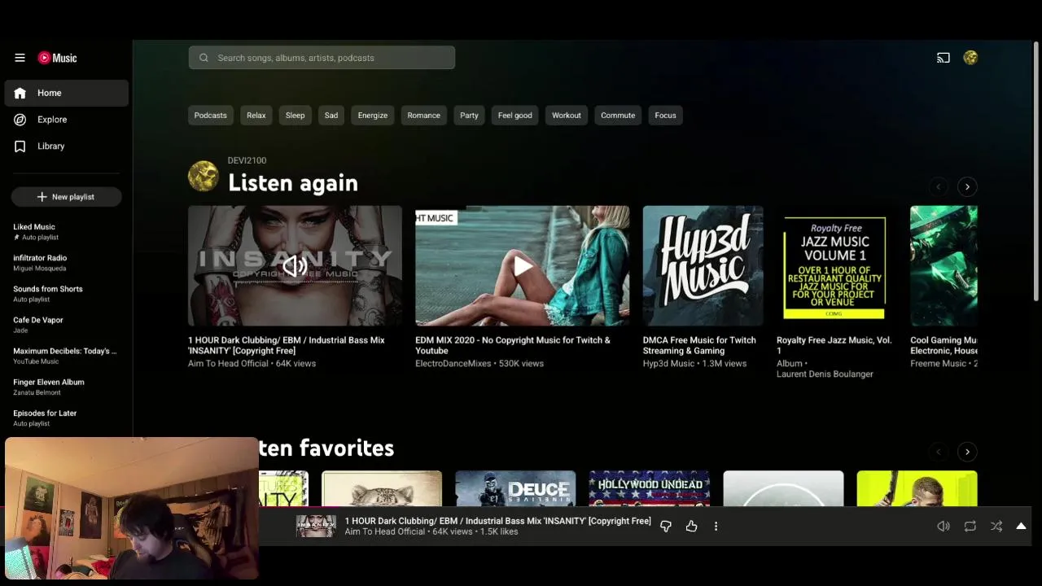Open the infiltrator Radio playlist
The image size is (1042, 586).
pos(65,263)
